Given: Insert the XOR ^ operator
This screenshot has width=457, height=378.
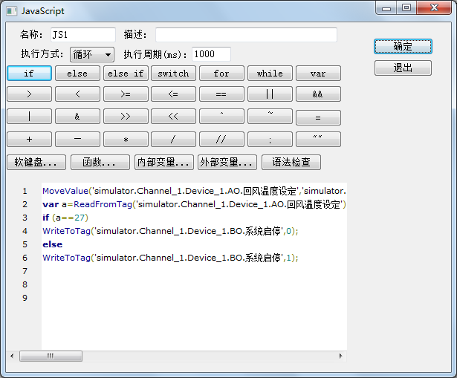Looking at the screenshot, I should (x=221, y=116).
